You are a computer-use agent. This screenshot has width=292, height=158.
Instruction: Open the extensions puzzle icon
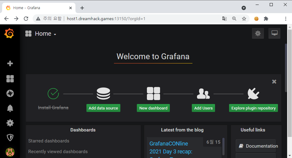coord(266,19)
